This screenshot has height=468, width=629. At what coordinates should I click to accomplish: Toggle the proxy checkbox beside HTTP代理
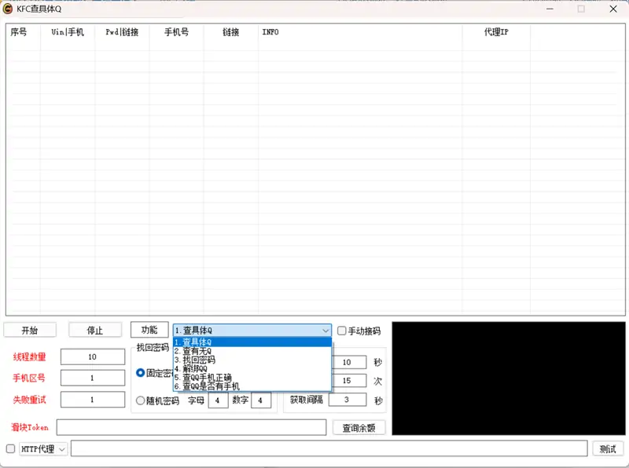(x=10, y=449)
